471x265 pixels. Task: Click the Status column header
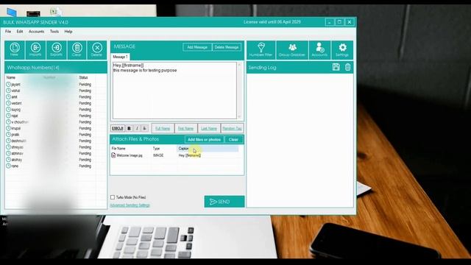(x=83, y=77)
